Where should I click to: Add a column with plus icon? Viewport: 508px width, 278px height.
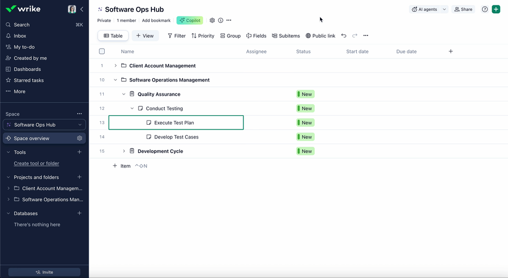click(x=451, y=51)
